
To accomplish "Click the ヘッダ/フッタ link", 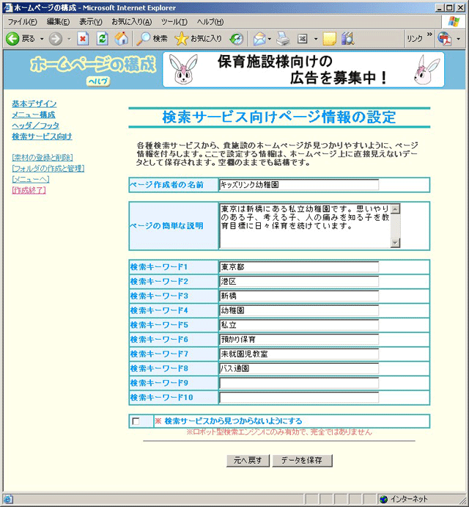I will [x=35, y=125].
